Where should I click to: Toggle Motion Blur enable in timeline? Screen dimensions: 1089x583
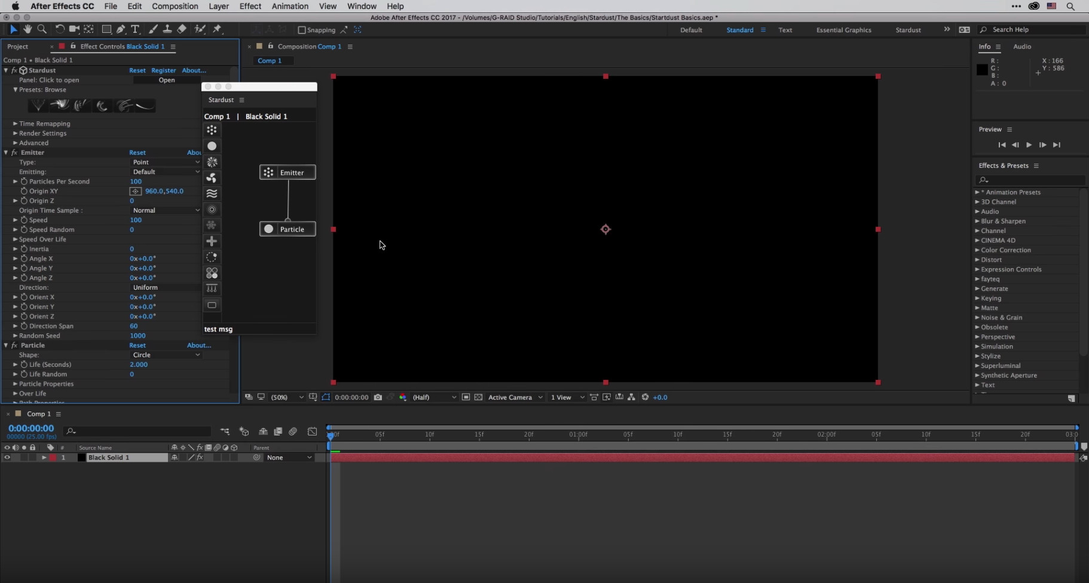293,431
